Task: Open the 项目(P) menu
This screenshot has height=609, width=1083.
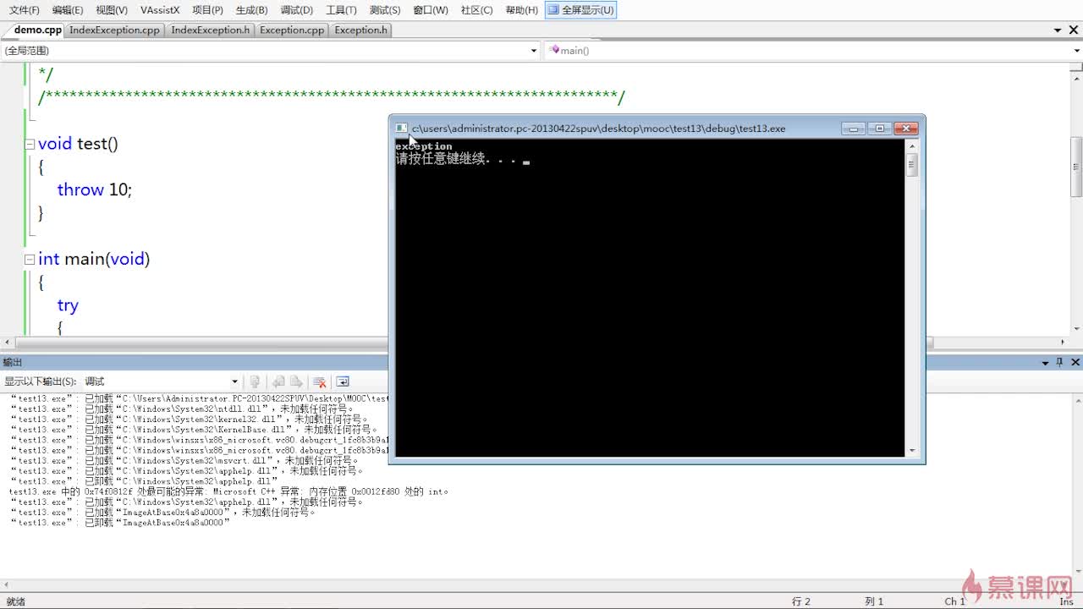Action: 207,10
